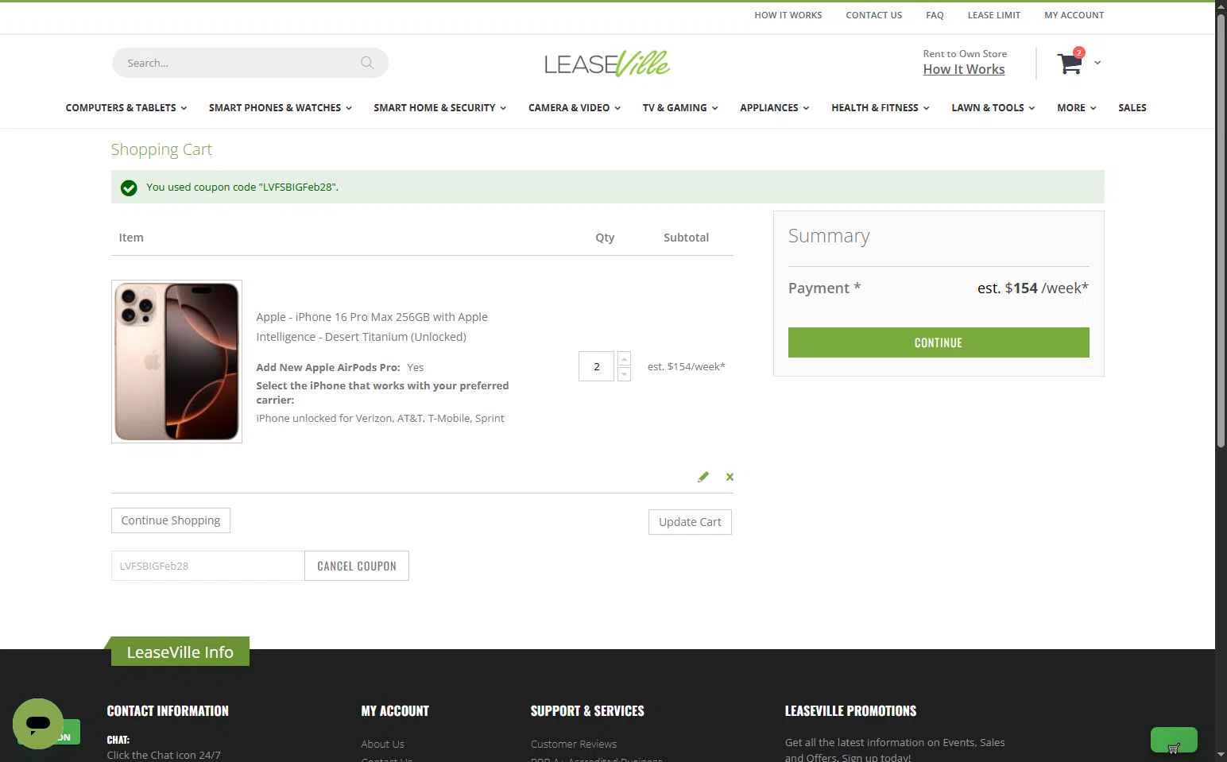Increase quantity with up arrow
The image size is (1227, 762).
pyautogui.click(x=624, y=359)
